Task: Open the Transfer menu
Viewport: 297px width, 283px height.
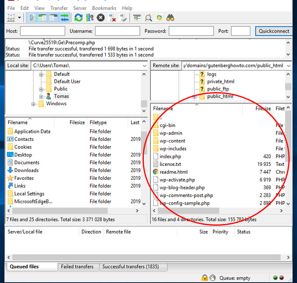Action: click(x=59, y=8)
